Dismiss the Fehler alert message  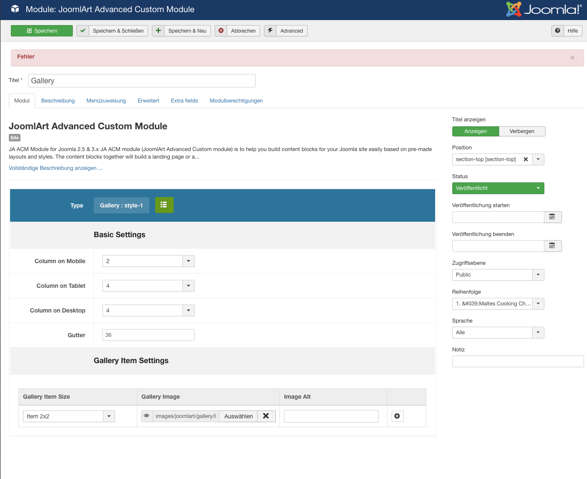point(572,58)
